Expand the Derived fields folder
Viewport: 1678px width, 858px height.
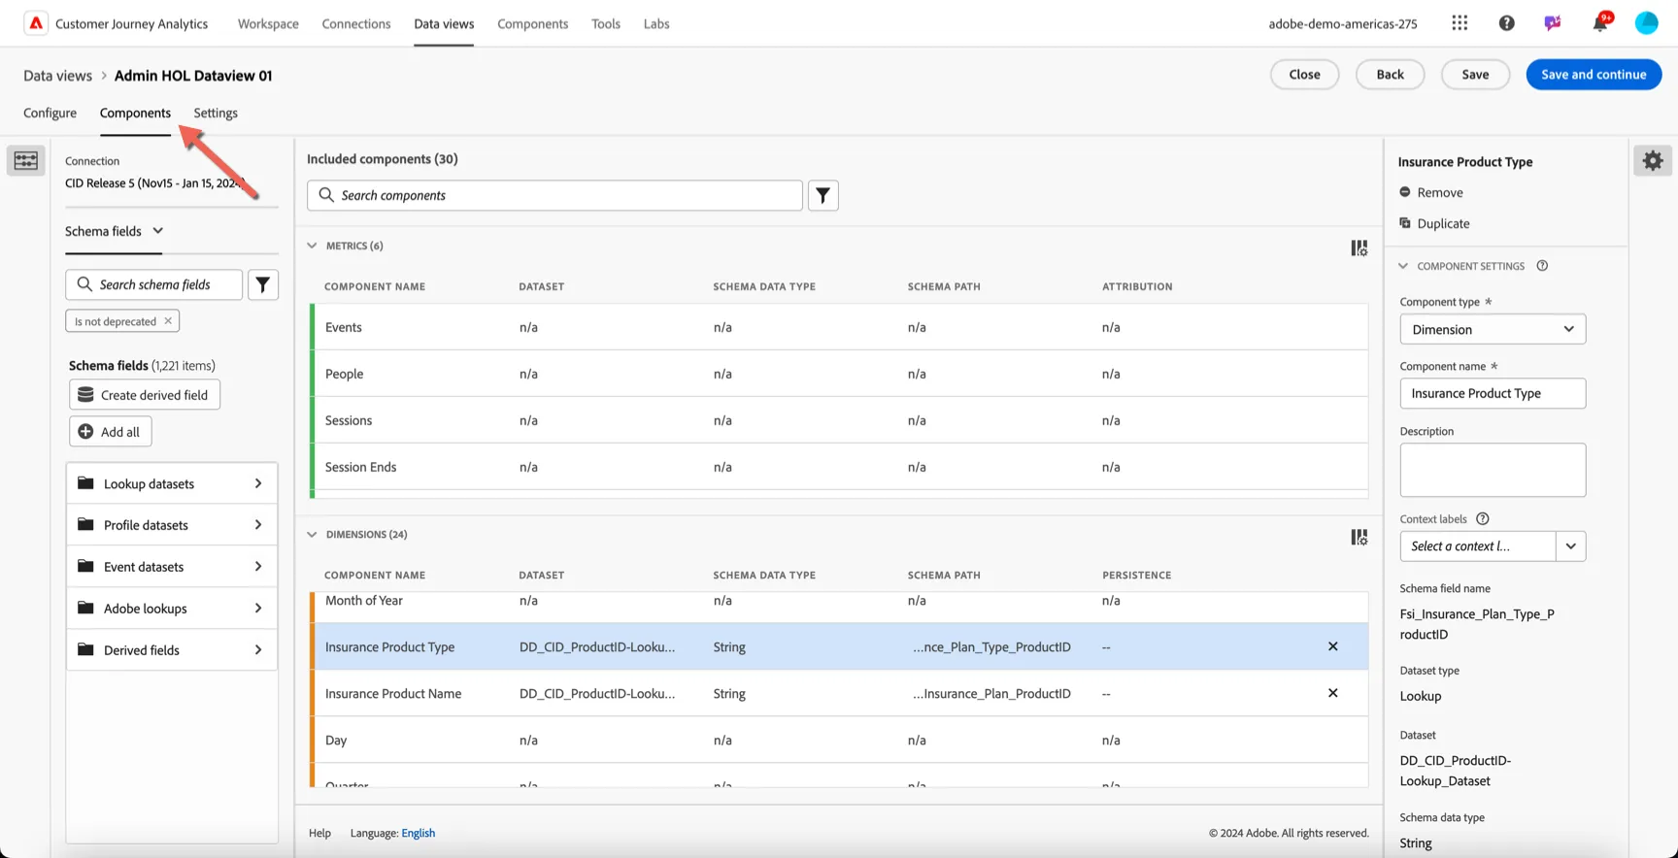(x=172, y=650)
